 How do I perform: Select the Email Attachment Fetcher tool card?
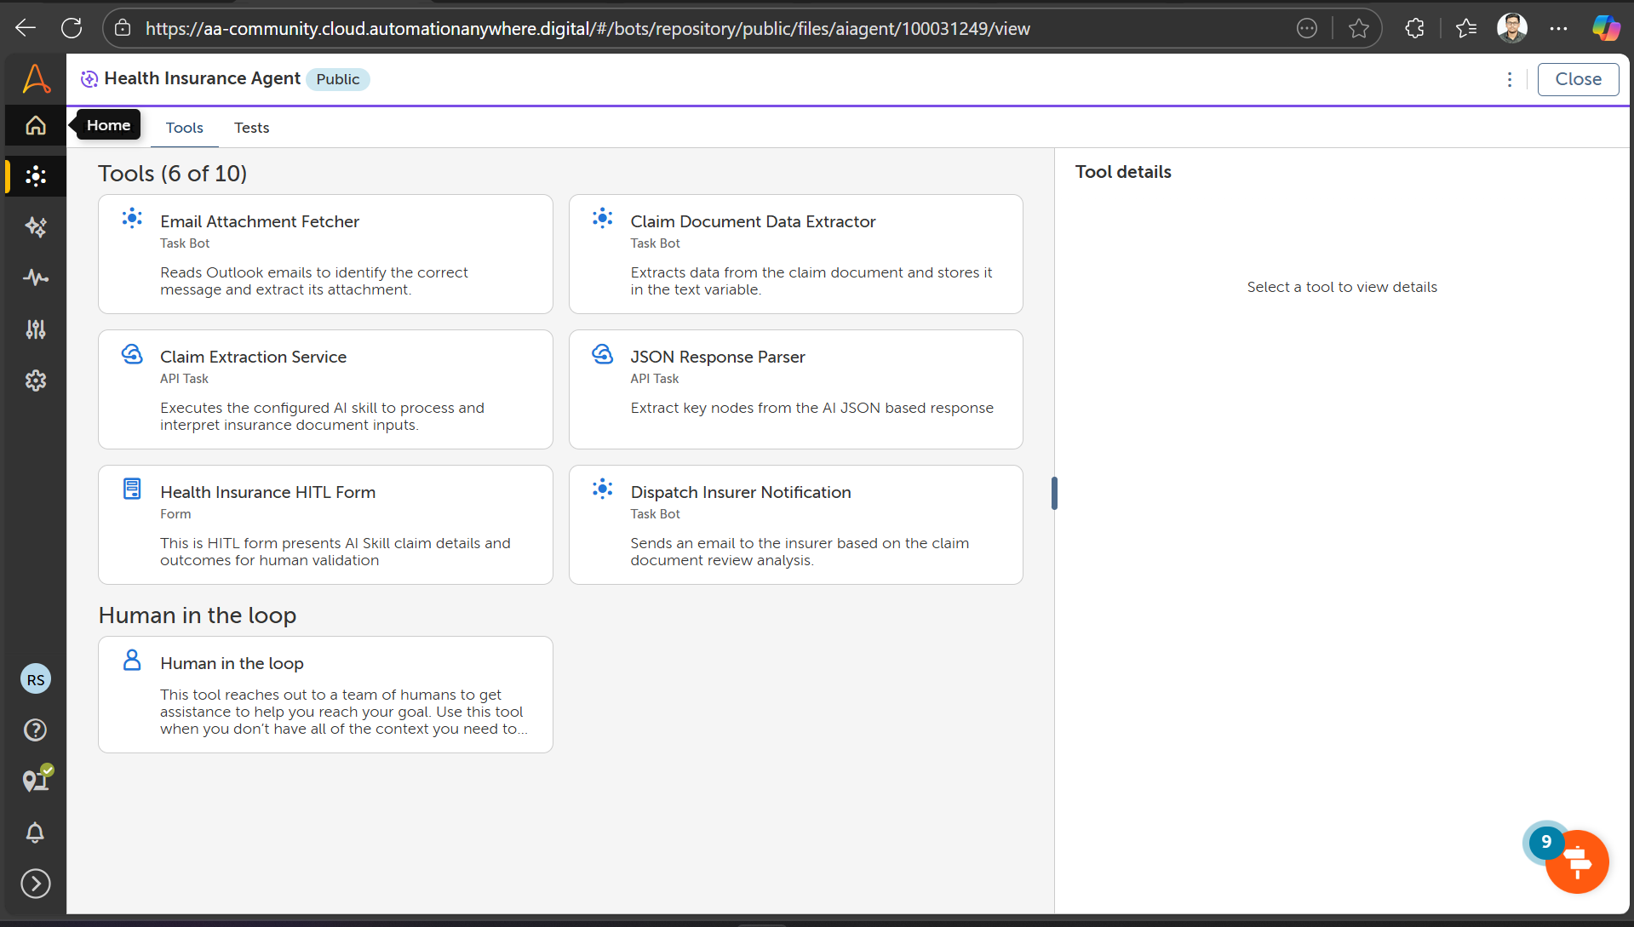pos(325,254)
